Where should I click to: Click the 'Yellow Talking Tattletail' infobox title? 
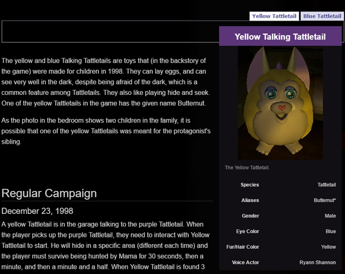[280, 37]
